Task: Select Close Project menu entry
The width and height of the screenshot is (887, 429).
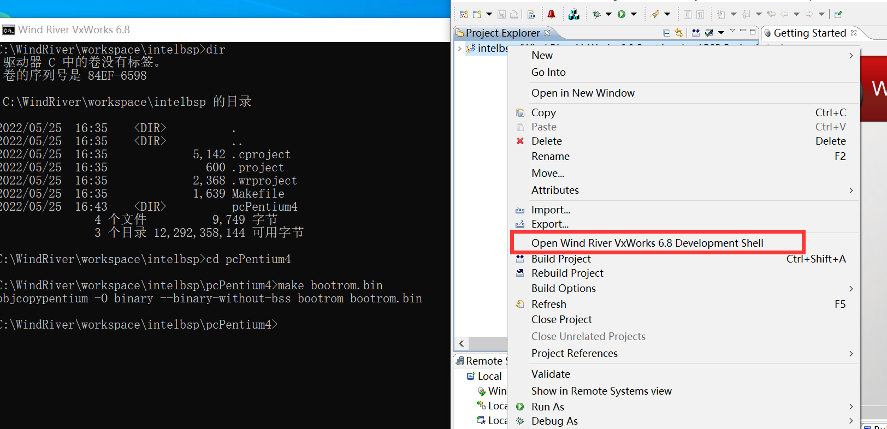Action: [683, 319]
